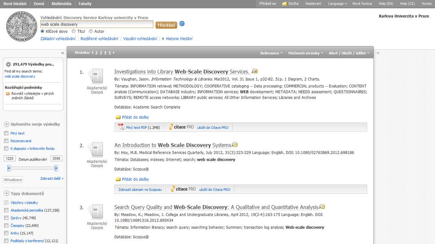Open Nové hledání in top menu
Screen dimensions: 435x244
15,3
